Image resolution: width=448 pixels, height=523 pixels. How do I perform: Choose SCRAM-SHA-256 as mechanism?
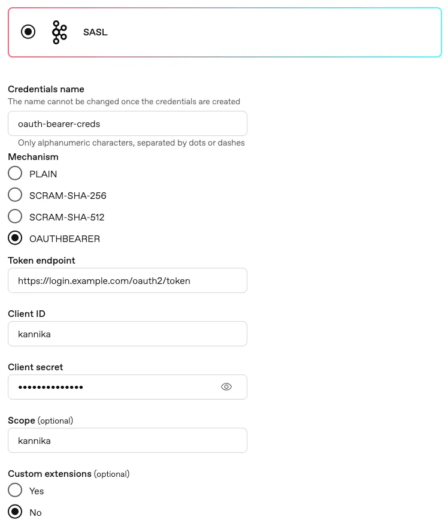coord(15,195)
